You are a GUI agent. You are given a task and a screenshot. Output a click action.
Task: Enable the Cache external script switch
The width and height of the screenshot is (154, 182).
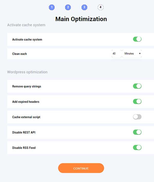pyautogui.click(x=137, y=117)
